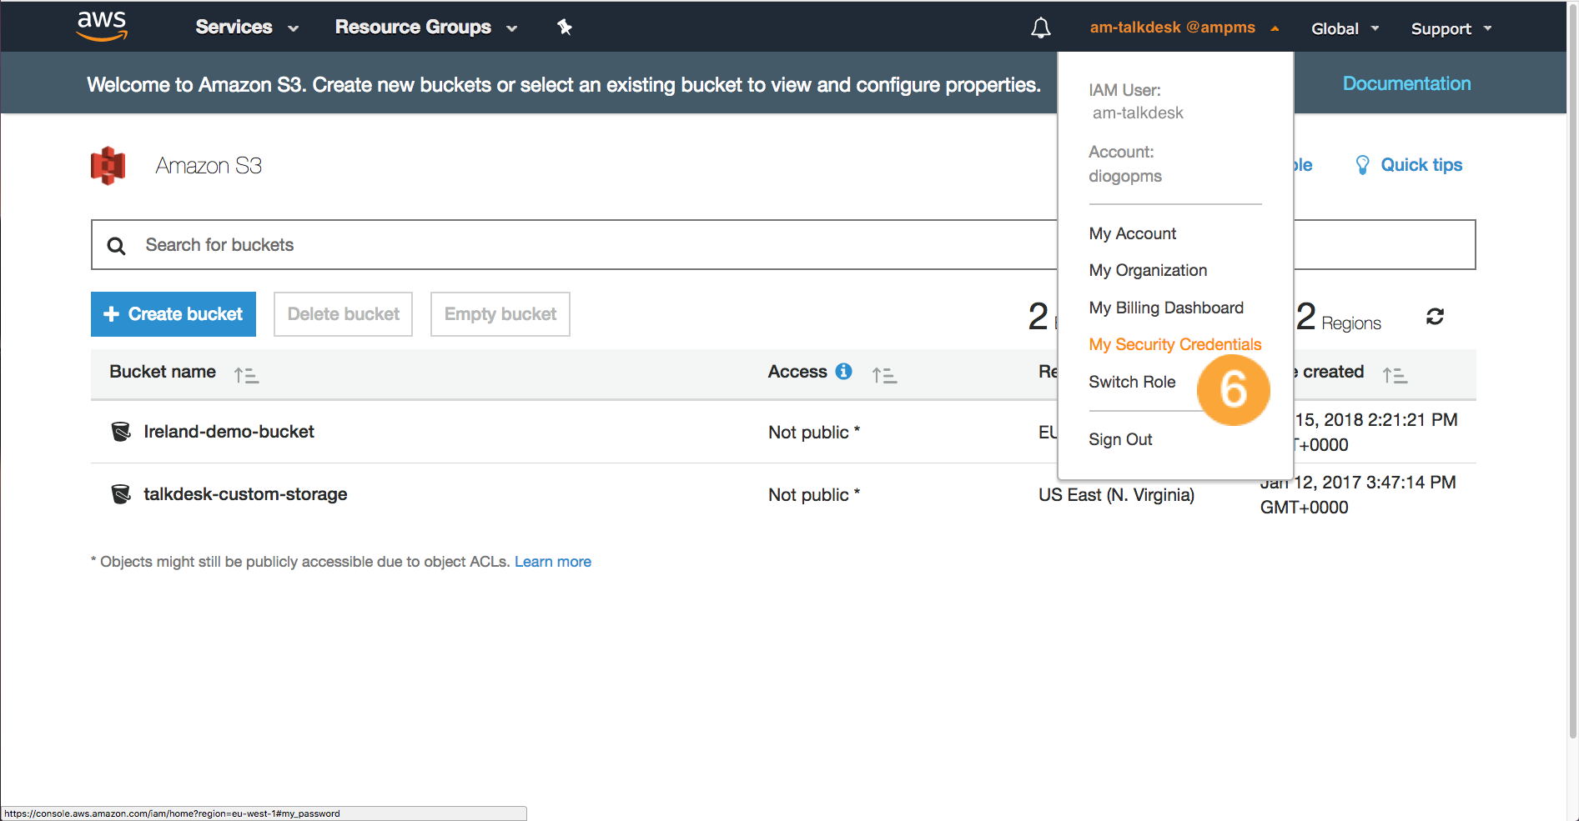This screenshot has height=821, width=1579.
Task: Click the search magnifier icon
Action: (116, 246)
